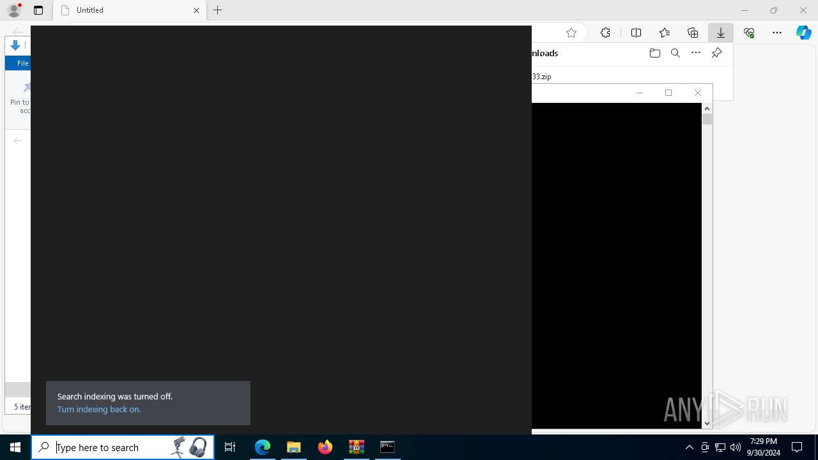Launch Firefox from taskbar

pyautogui.click(x=325, y=447)
